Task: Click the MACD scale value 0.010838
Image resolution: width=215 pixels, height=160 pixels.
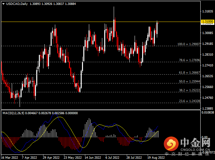Action: pos(208,112)
